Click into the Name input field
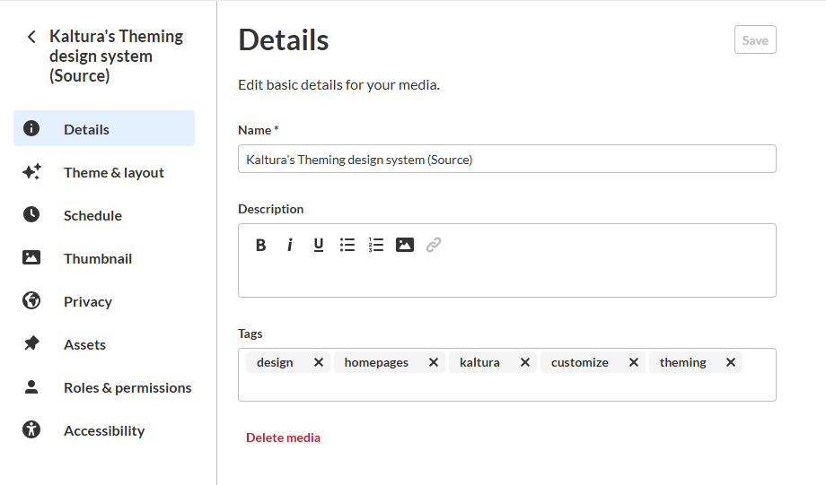Screen dimensions: 826x485 506,159
